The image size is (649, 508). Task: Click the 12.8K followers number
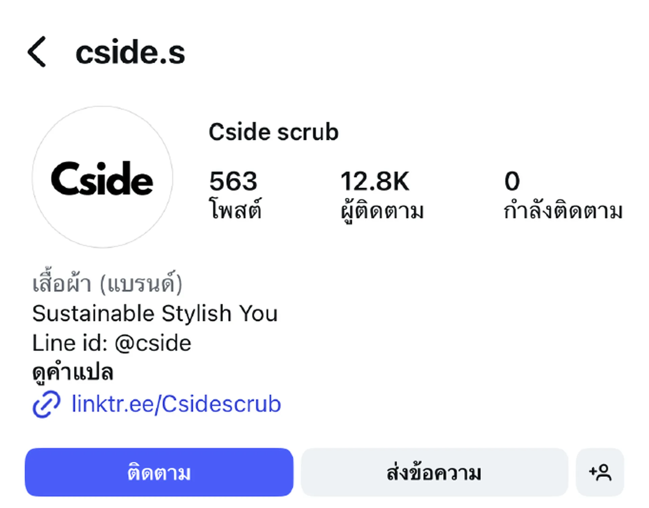(x=375, y=181)
